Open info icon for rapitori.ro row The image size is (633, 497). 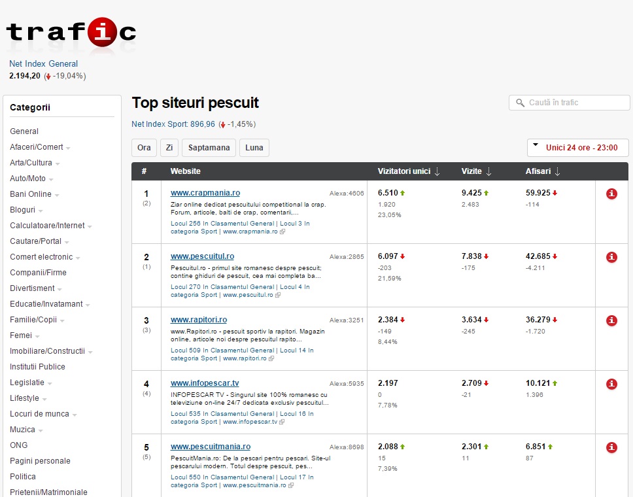click(x=611, y=320)
